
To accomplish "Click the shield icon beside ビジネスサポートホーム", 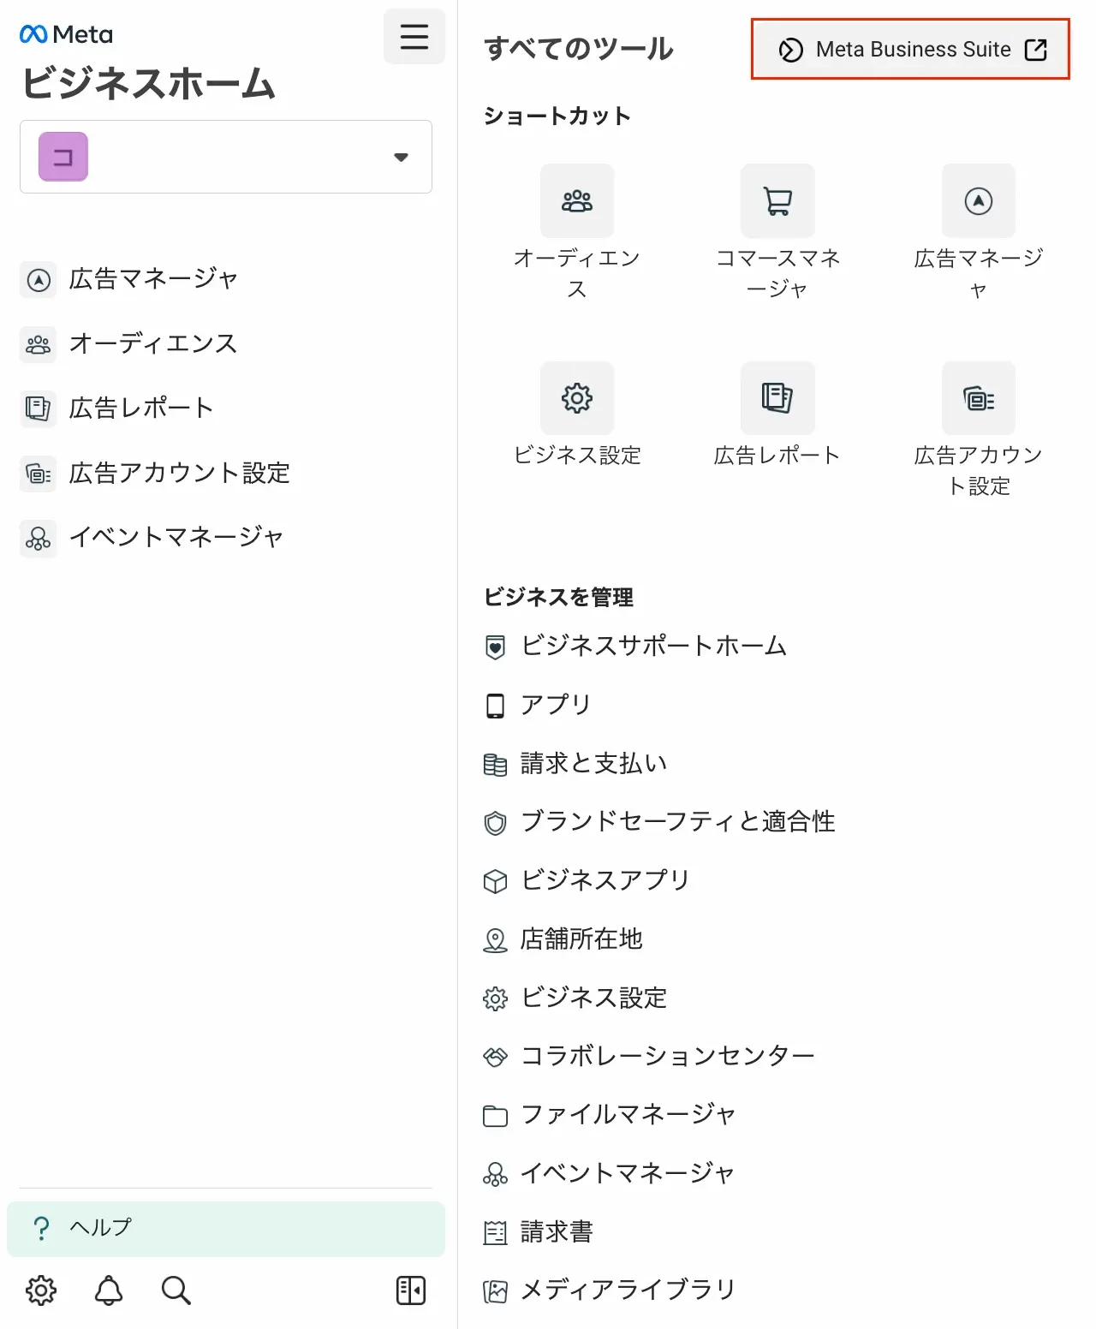I will tap(495, 647).
